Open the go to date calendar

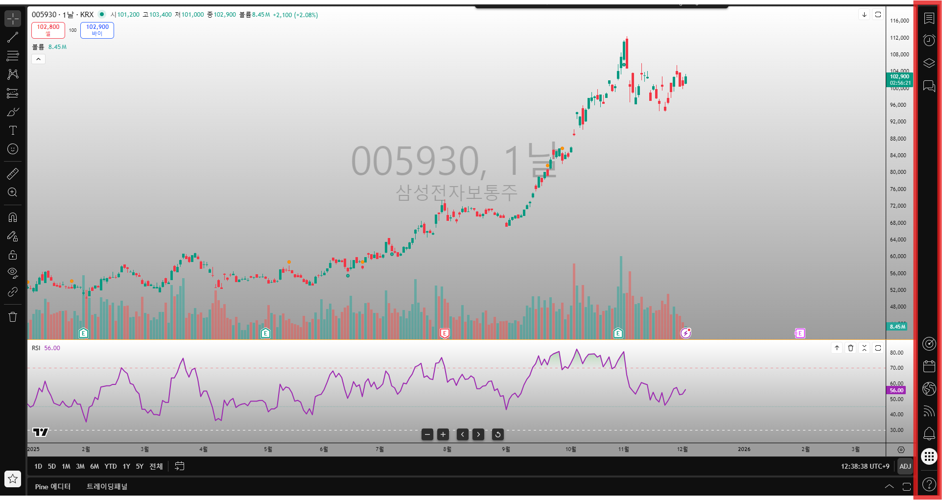click(180, 466)
